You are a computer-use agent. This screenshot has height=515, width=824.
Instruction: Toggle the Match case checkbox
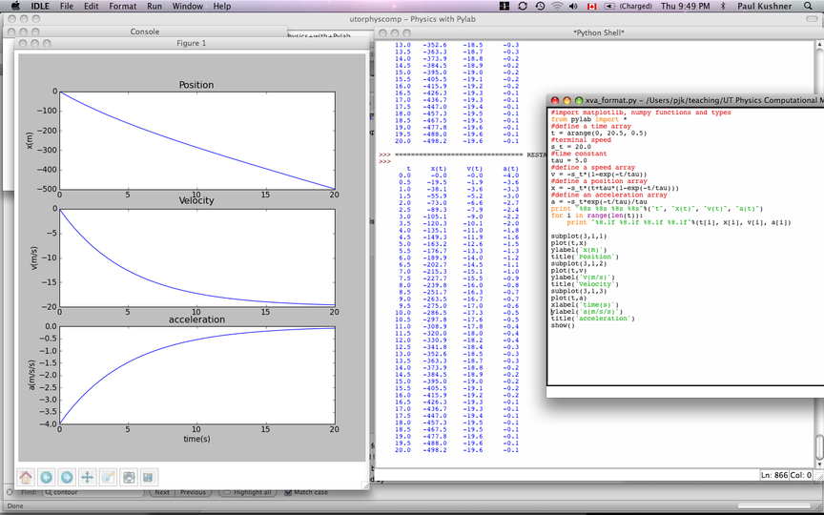pos(289,493)
